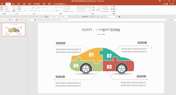This screenshot has width=176, height=95.
Task: Expand the Section (节) dropdown
Action: tap(19, 11)
